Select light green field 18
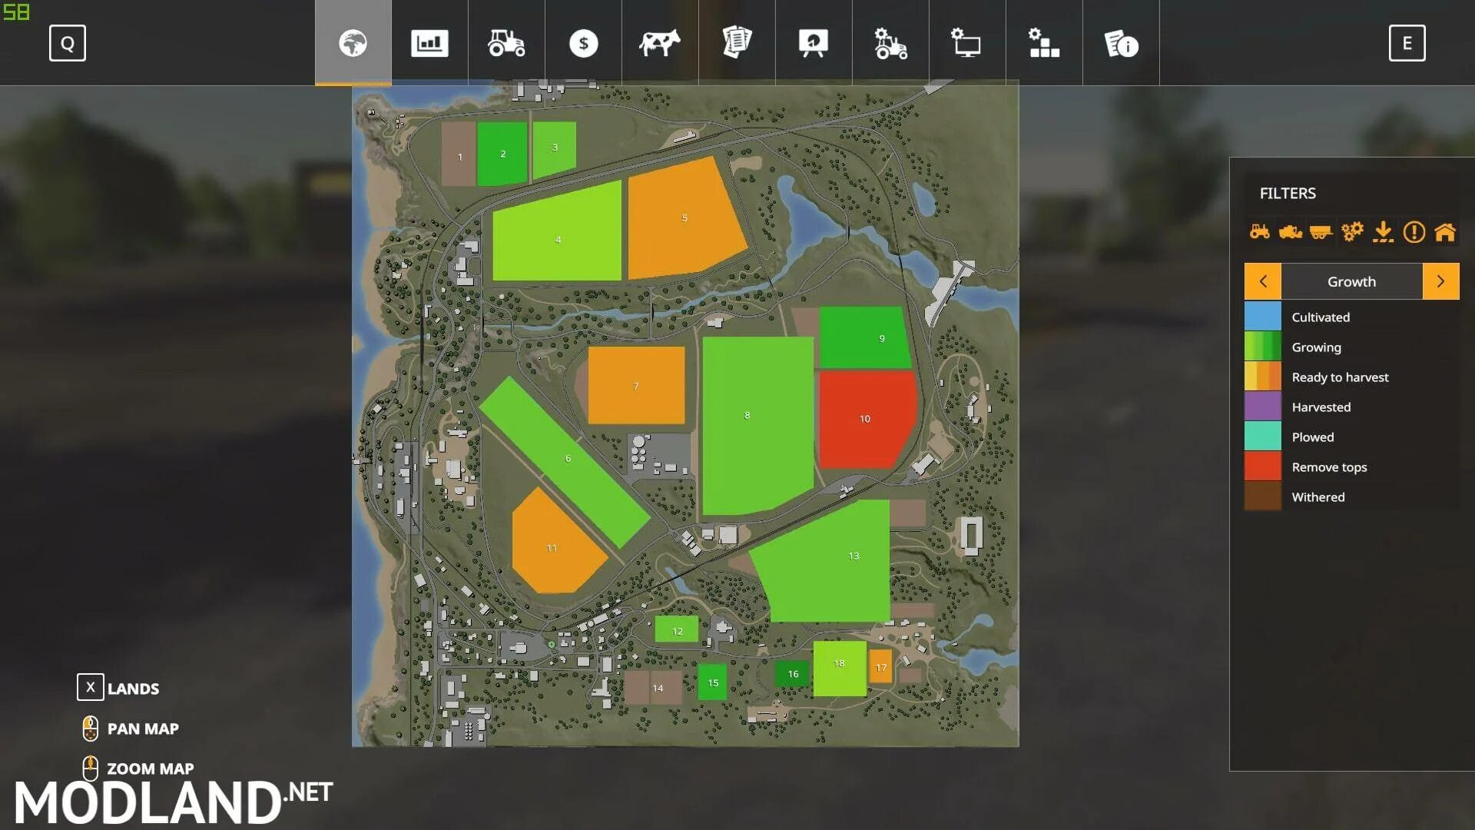Viewport: 1475px width, 830px height. coord(840,669)
